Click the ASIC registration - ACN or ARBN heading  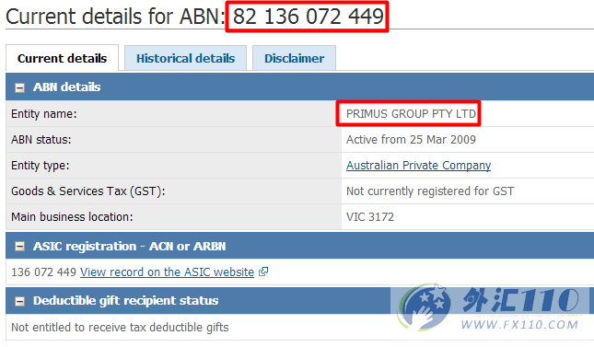[129, 247]
